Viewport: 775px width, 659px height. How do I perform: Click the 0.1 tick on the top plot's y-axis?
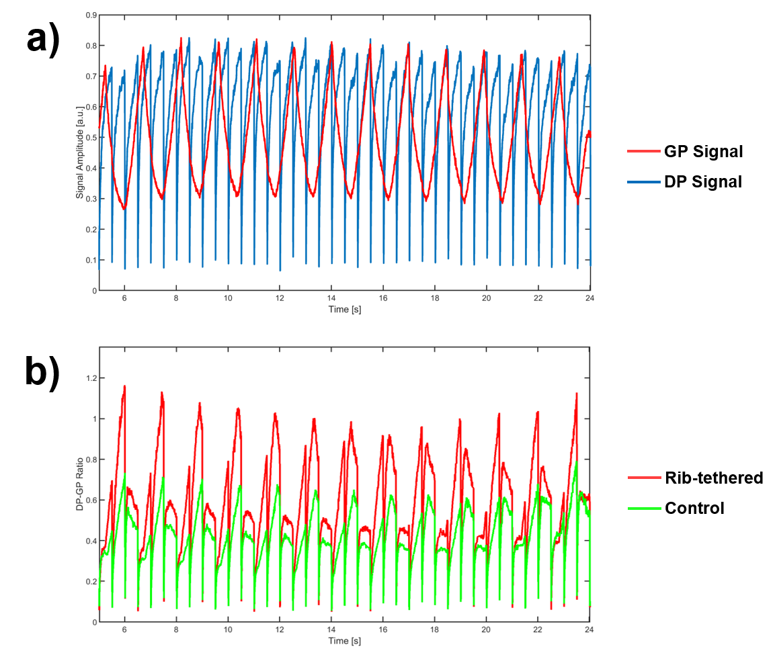coord(90,260)
